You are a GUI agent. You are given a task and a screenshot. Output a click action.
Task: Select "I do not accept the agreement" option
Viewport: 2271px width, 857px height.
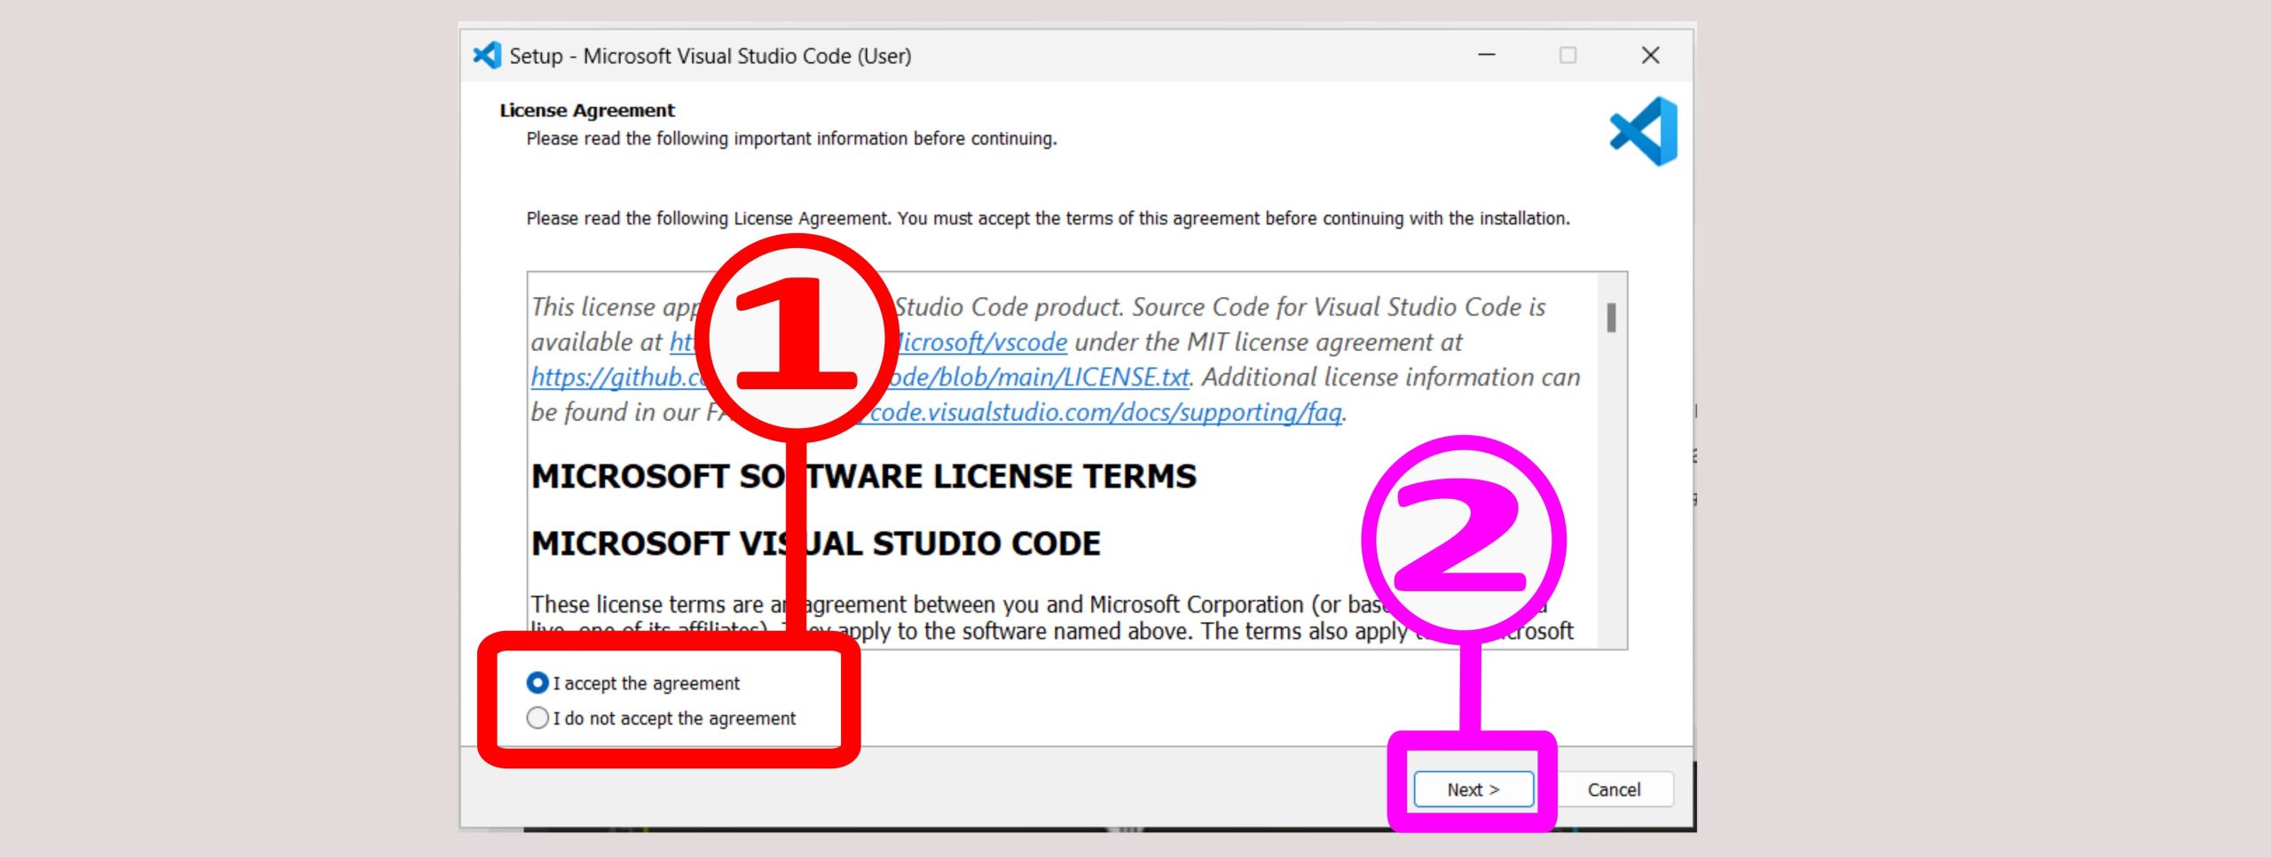click(x=537, y=718)
